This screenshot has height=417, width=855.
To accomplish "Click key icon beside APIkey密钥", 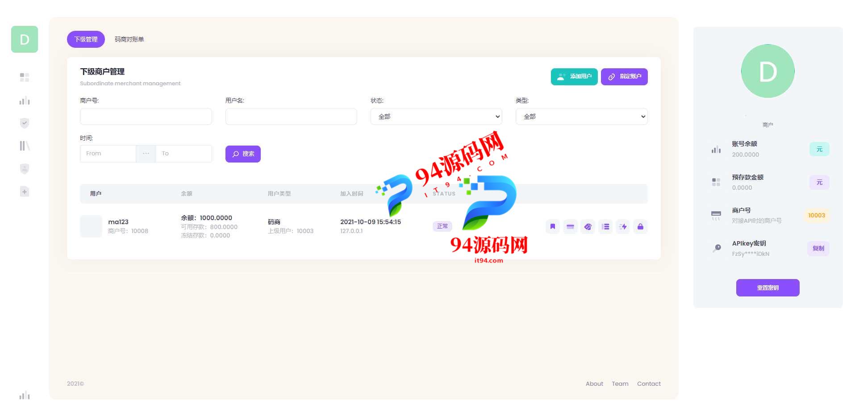I will tap(717, 248).
